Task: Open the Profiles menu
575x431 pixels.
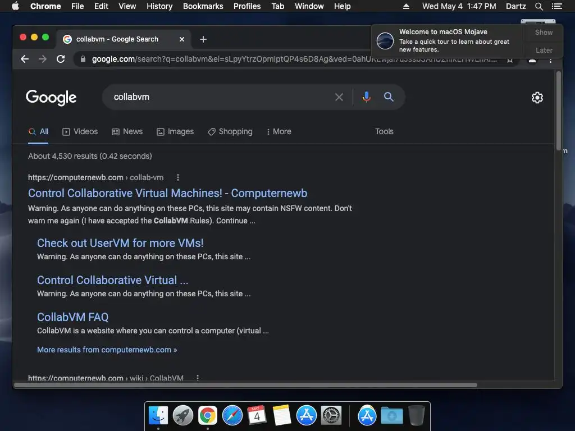Action: point(247,6)
